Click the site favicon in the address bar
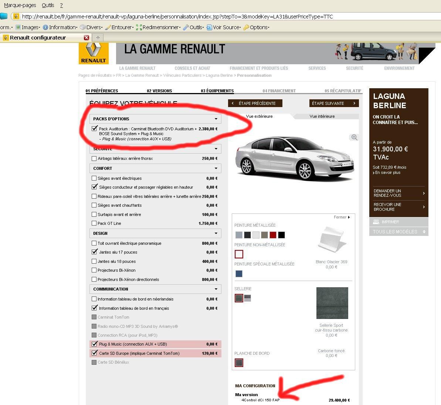 tap(16, 16)
